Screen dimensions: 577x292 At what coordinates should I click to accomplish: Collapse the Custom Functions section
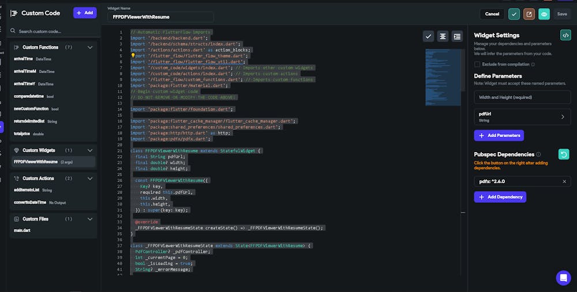(89, 47)
